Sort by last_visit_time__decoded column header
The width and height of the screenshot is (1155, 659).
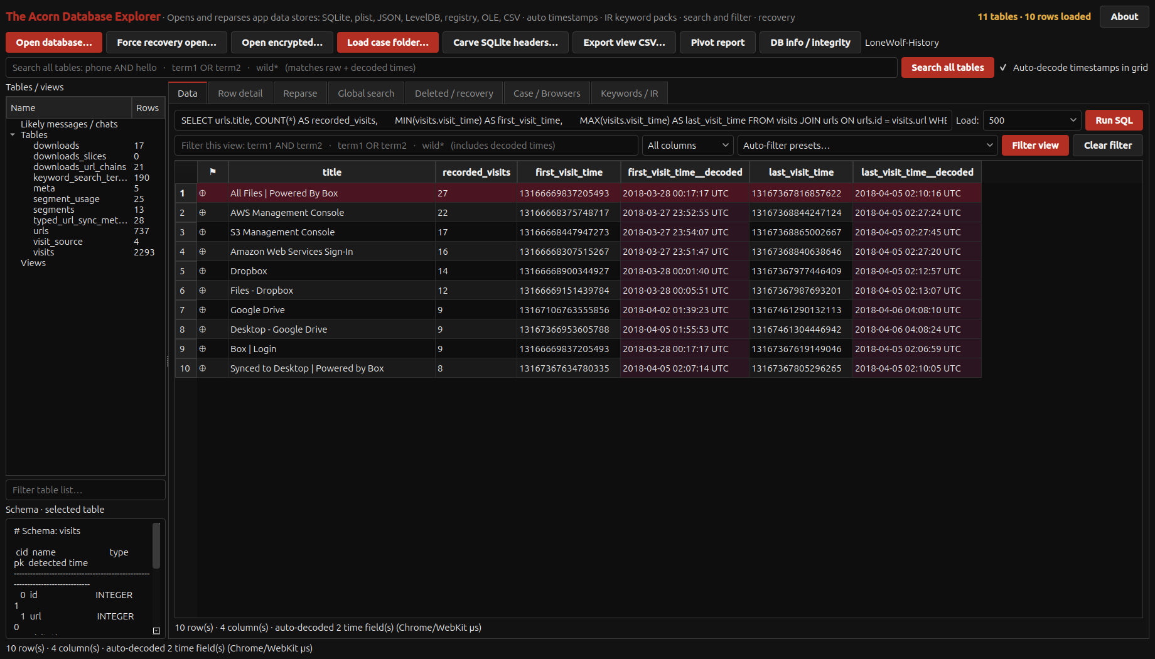point(917,172)
